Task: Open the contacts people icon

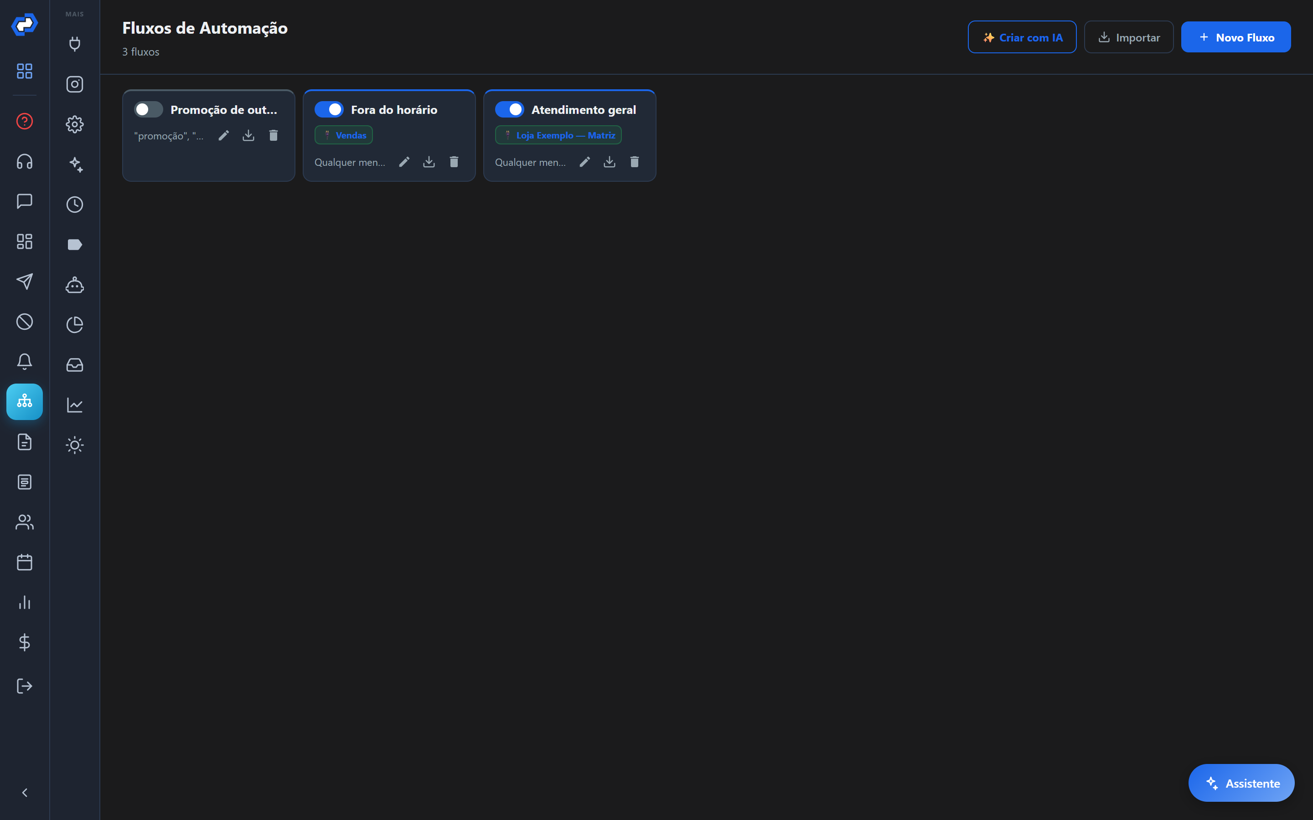Action: pyautogui.click(x=25, y=522)
